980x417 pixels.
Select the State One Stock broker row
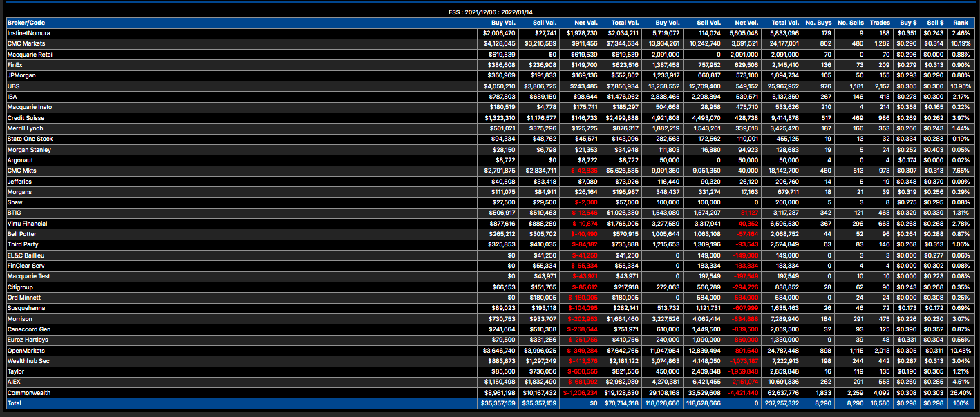(x=489, y=139)
